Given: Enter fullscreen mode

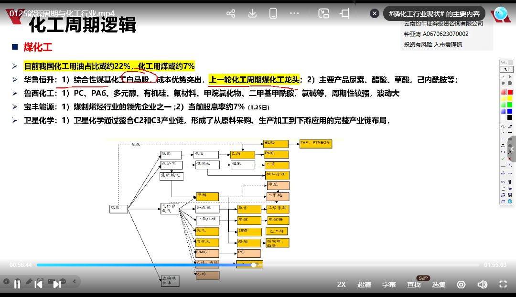Looking at the screenshot, I should click(x=503, y=285).
